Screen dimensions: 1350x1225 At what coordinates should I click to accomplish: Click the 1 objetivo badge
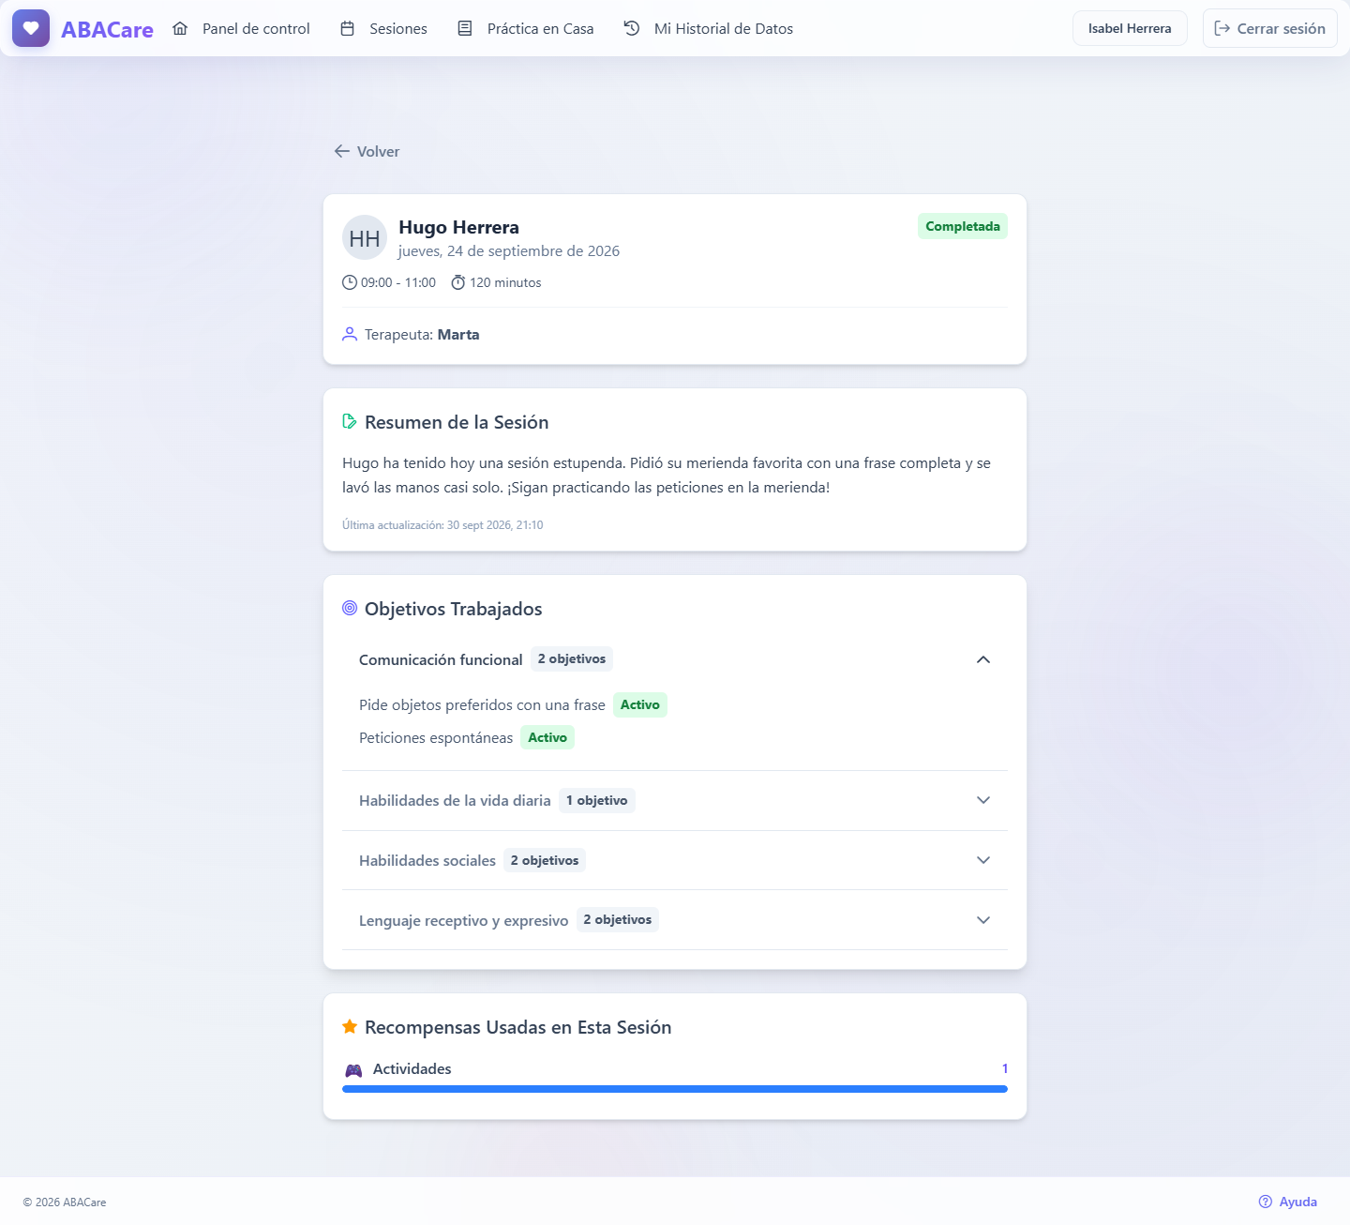tap(597, 800)
